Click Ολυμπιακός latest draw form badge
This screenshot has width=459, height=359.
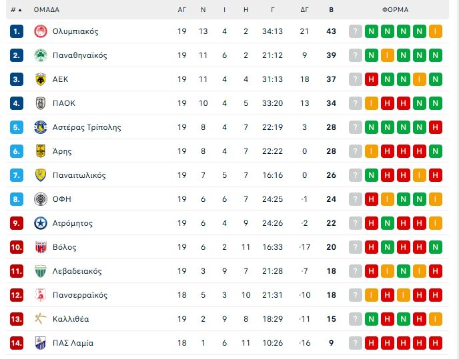click(436, 31)
